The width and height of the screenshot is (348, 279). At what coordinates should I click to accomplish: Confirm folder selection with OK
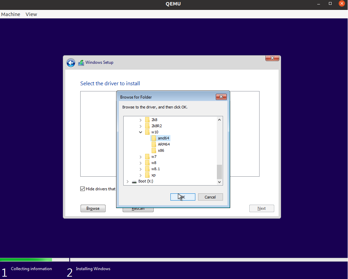183,197
